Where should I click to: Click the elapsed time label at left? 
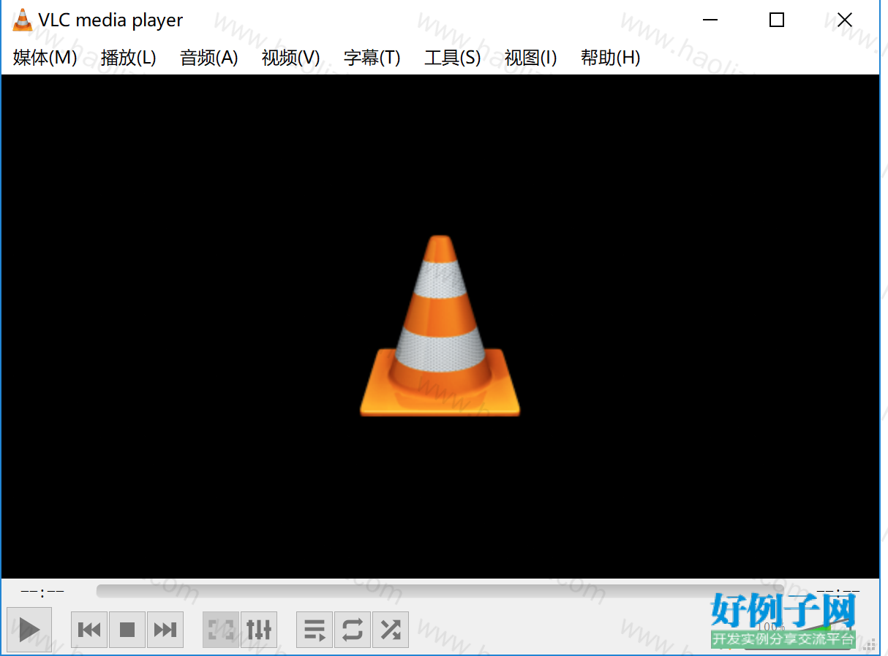pyautogui.click(x=42, y=592)
